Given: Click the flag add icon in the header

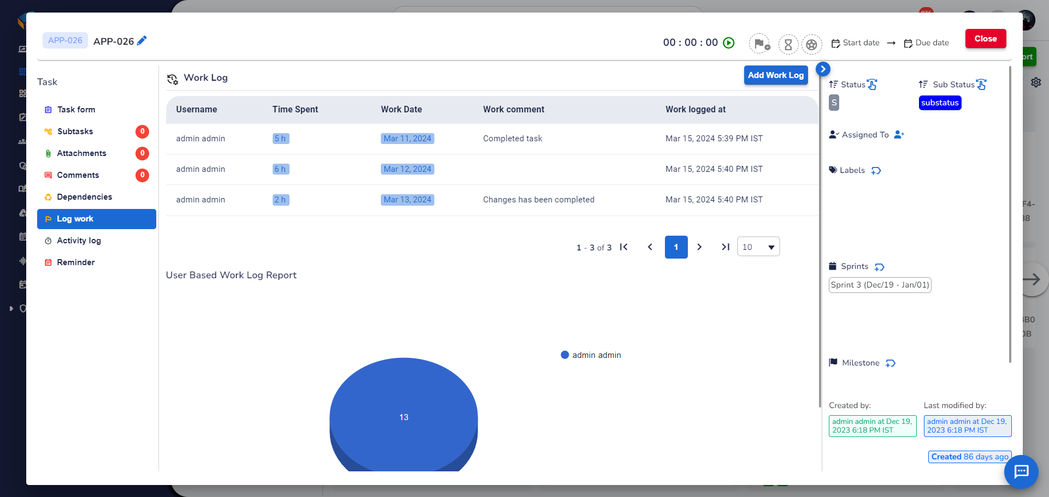Looking at the screenshot, I should (760, 44).
